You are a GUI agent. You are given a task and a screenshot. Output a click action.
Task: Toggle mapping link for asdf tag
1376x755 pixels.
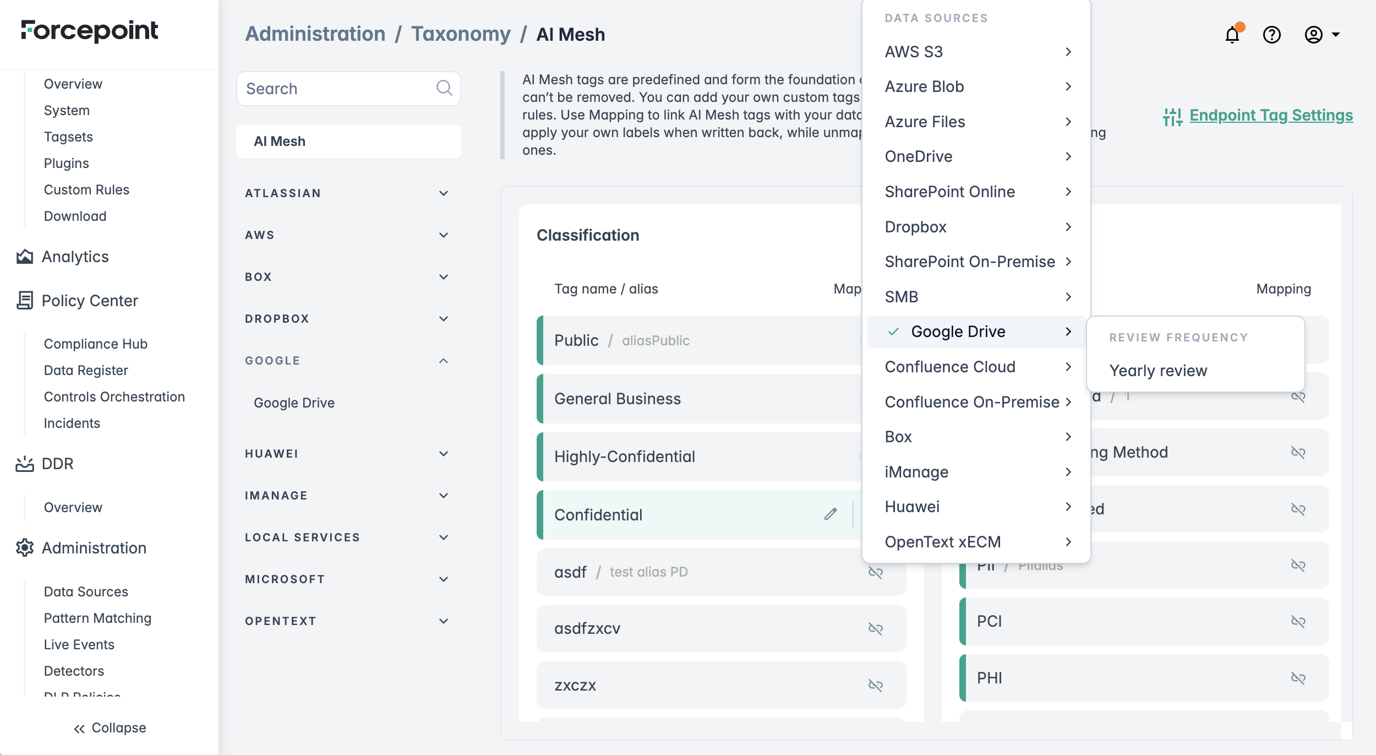coord(875,572)
